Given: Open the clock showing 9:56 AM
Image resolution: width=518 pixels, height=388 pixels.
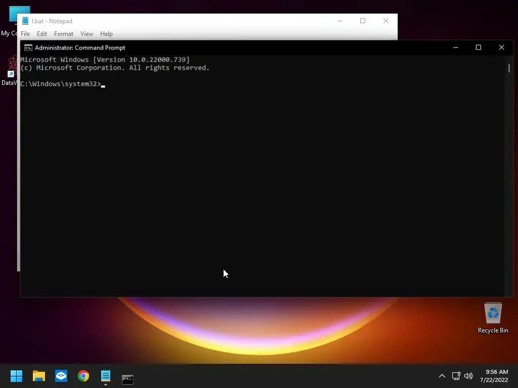Looking at the screenshot, I should pos(494,376).
